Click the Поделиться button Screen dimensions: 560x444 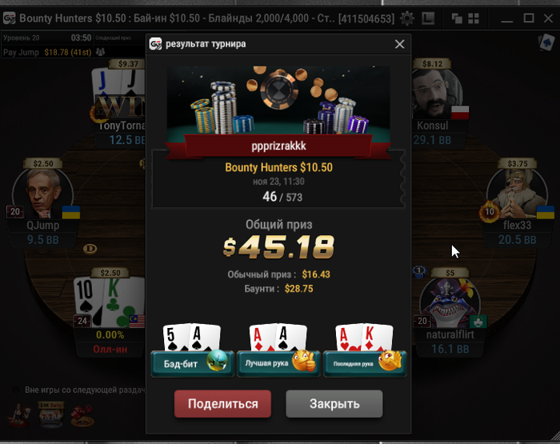click(222, 404)
